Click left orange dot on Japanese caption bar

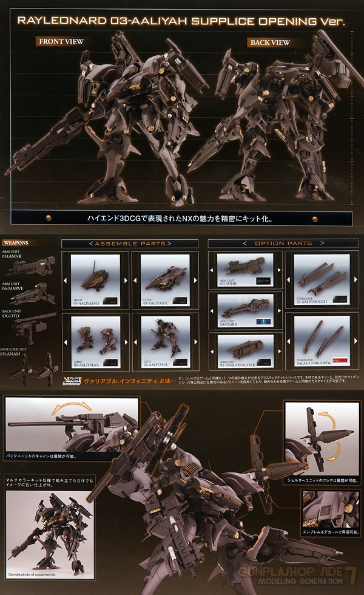pyautogui.click(x=49, y=218)
